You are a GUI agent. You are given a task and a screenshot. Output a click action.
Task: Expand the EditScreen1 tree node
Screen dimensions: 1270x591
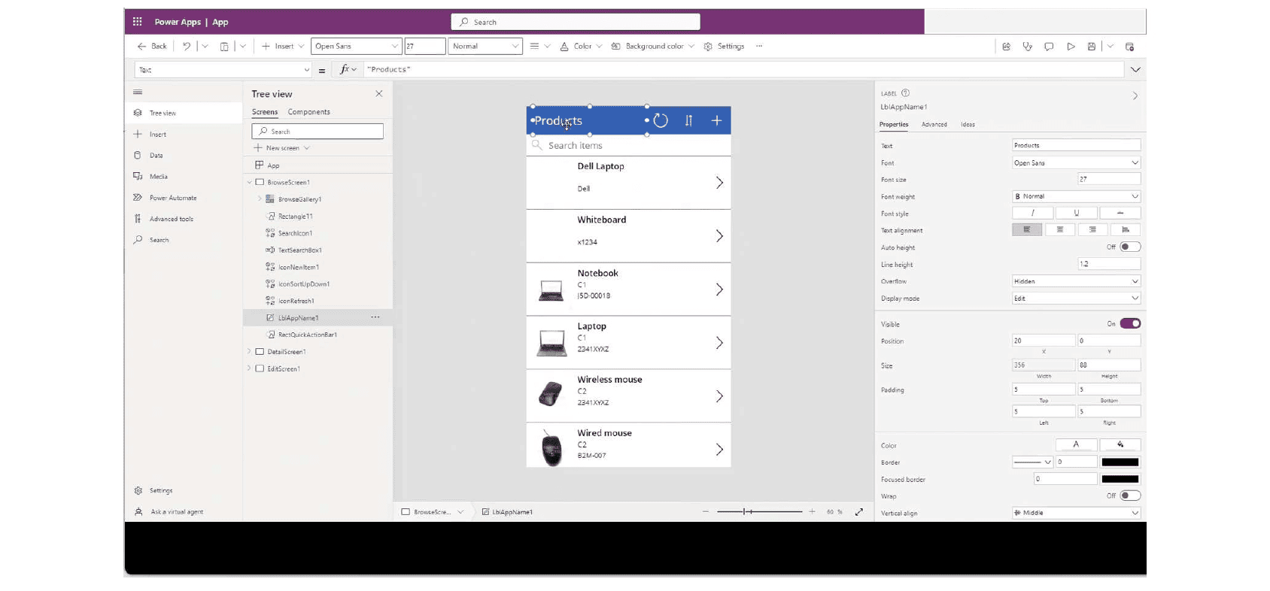249,368
